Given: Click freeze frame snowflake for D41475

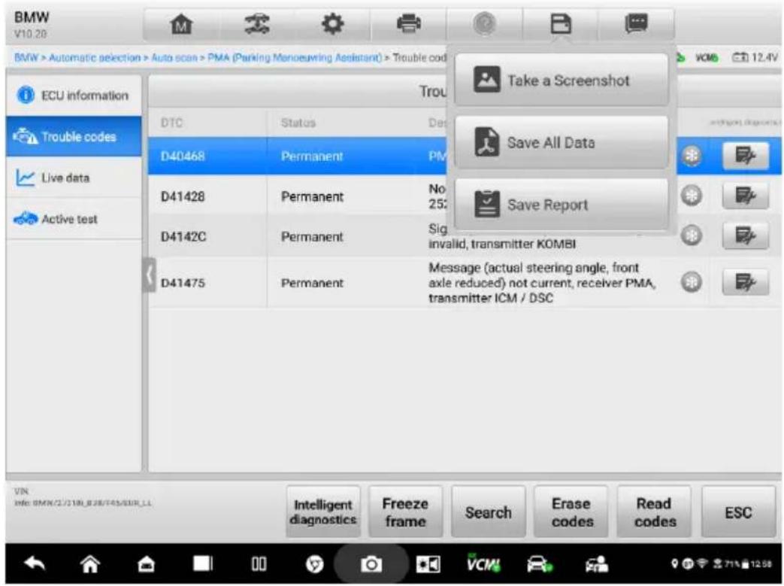Looking at the screenshot, I should click(x=692, y=282).
